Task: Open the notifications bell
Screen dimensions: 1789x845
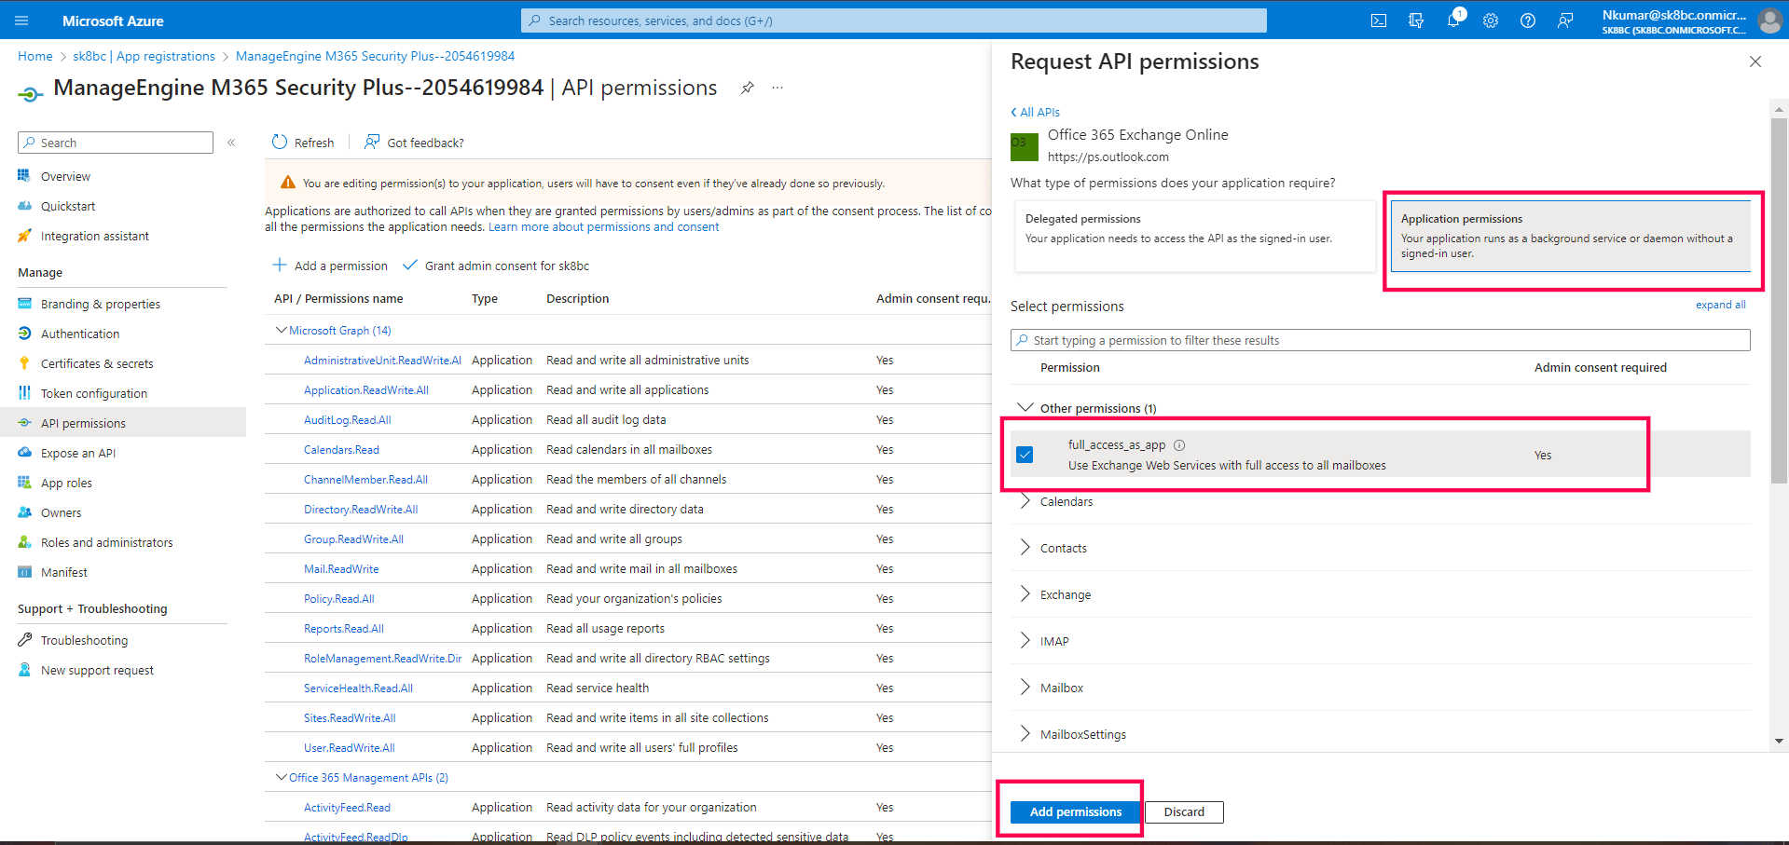Action: pos(1453,20)
